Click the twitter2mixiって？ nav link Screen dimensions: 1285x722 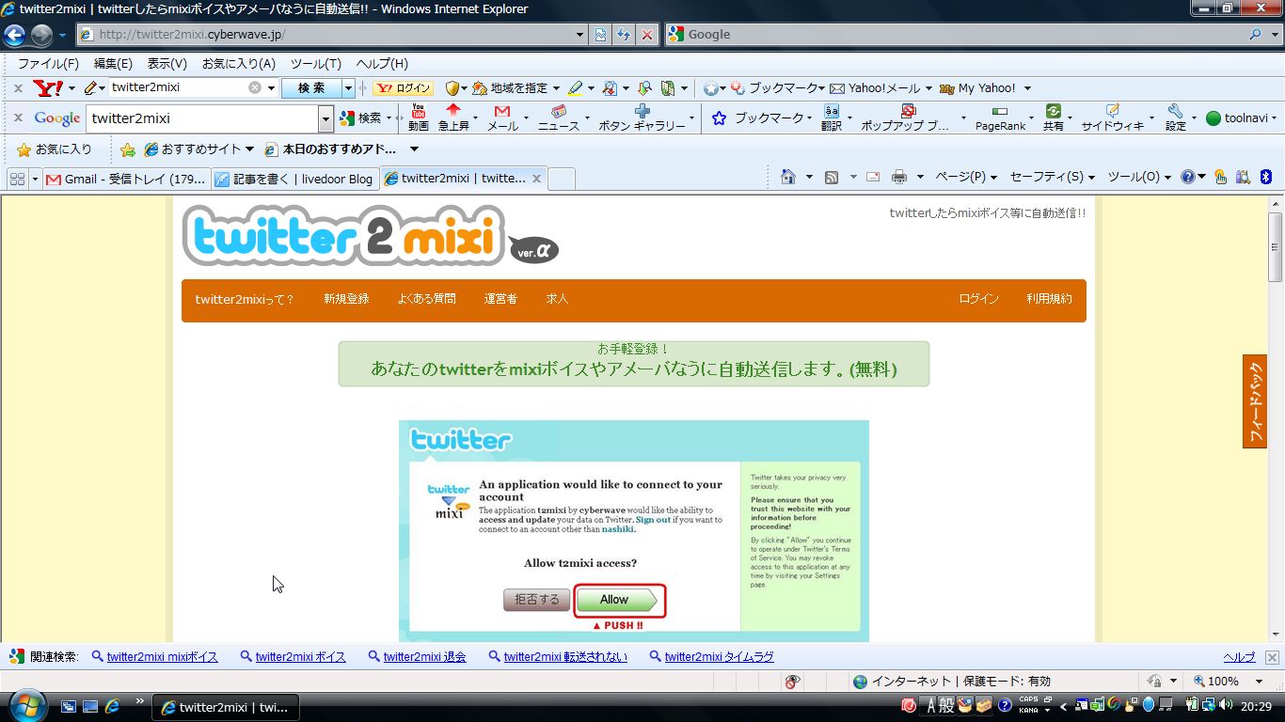click(245, 299)
